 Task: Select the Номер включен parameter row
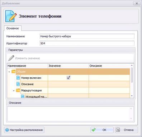click(x=75, y=78)
